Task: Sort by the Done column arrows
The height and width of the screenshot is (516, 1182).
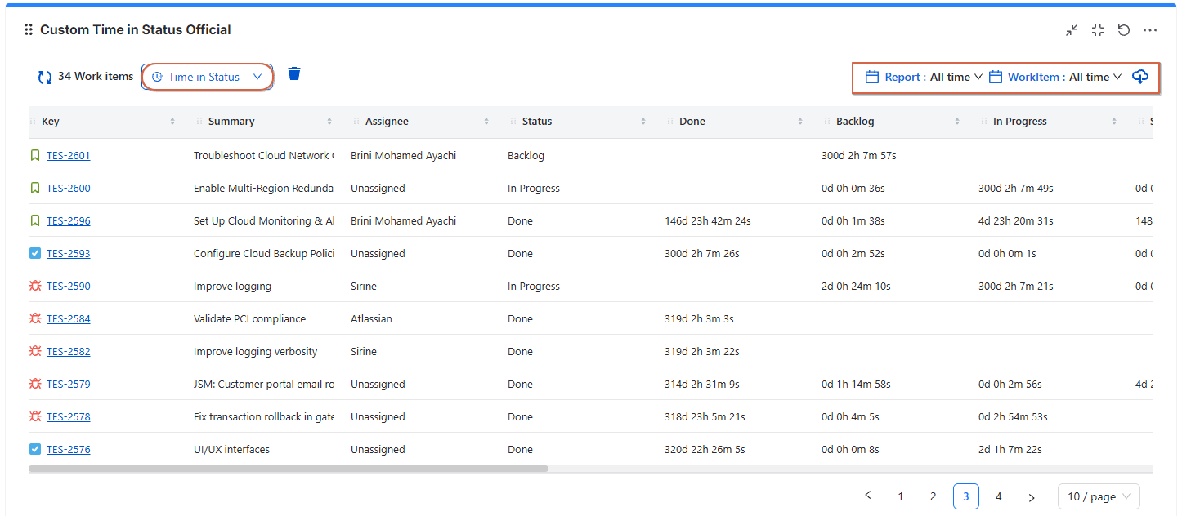Action: (800, 122)
